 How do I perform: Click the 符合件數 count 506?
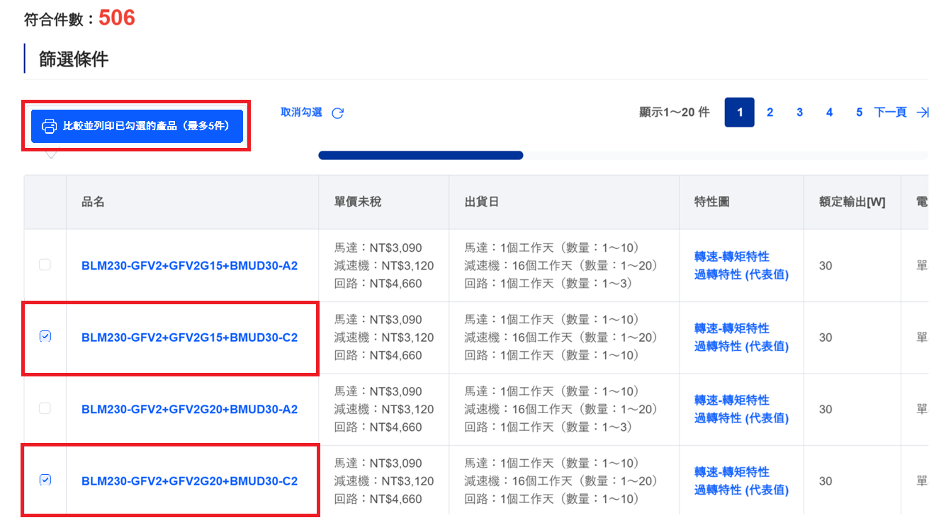point(117,18)
